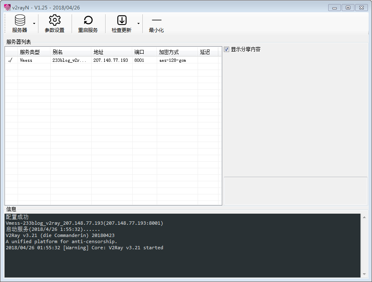Image resolution: width=372 pixels, height=282 pixels.
Task: Click the share content text box
Action: [295, 191]
